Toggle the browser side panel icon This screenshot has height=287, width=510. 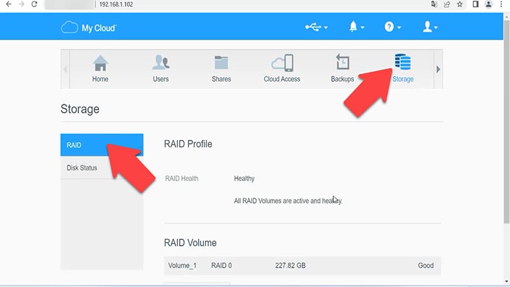pyautogui.click(x=476, y=5)
